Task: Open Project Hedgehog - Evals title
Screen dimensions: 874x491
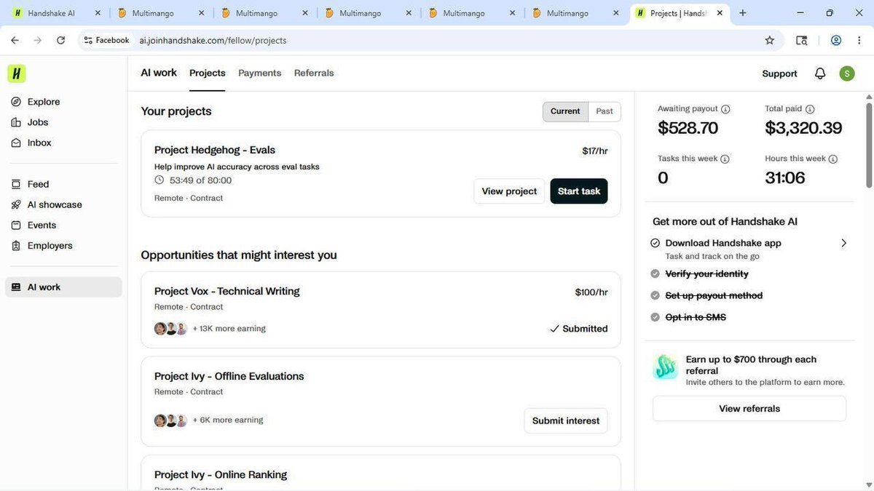Action: 215,150
